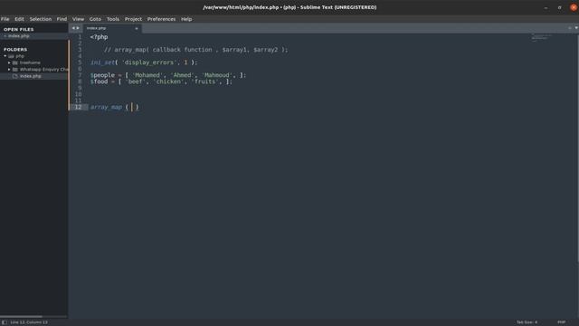Open the Goto menu
579x326 pixels.
95,19
